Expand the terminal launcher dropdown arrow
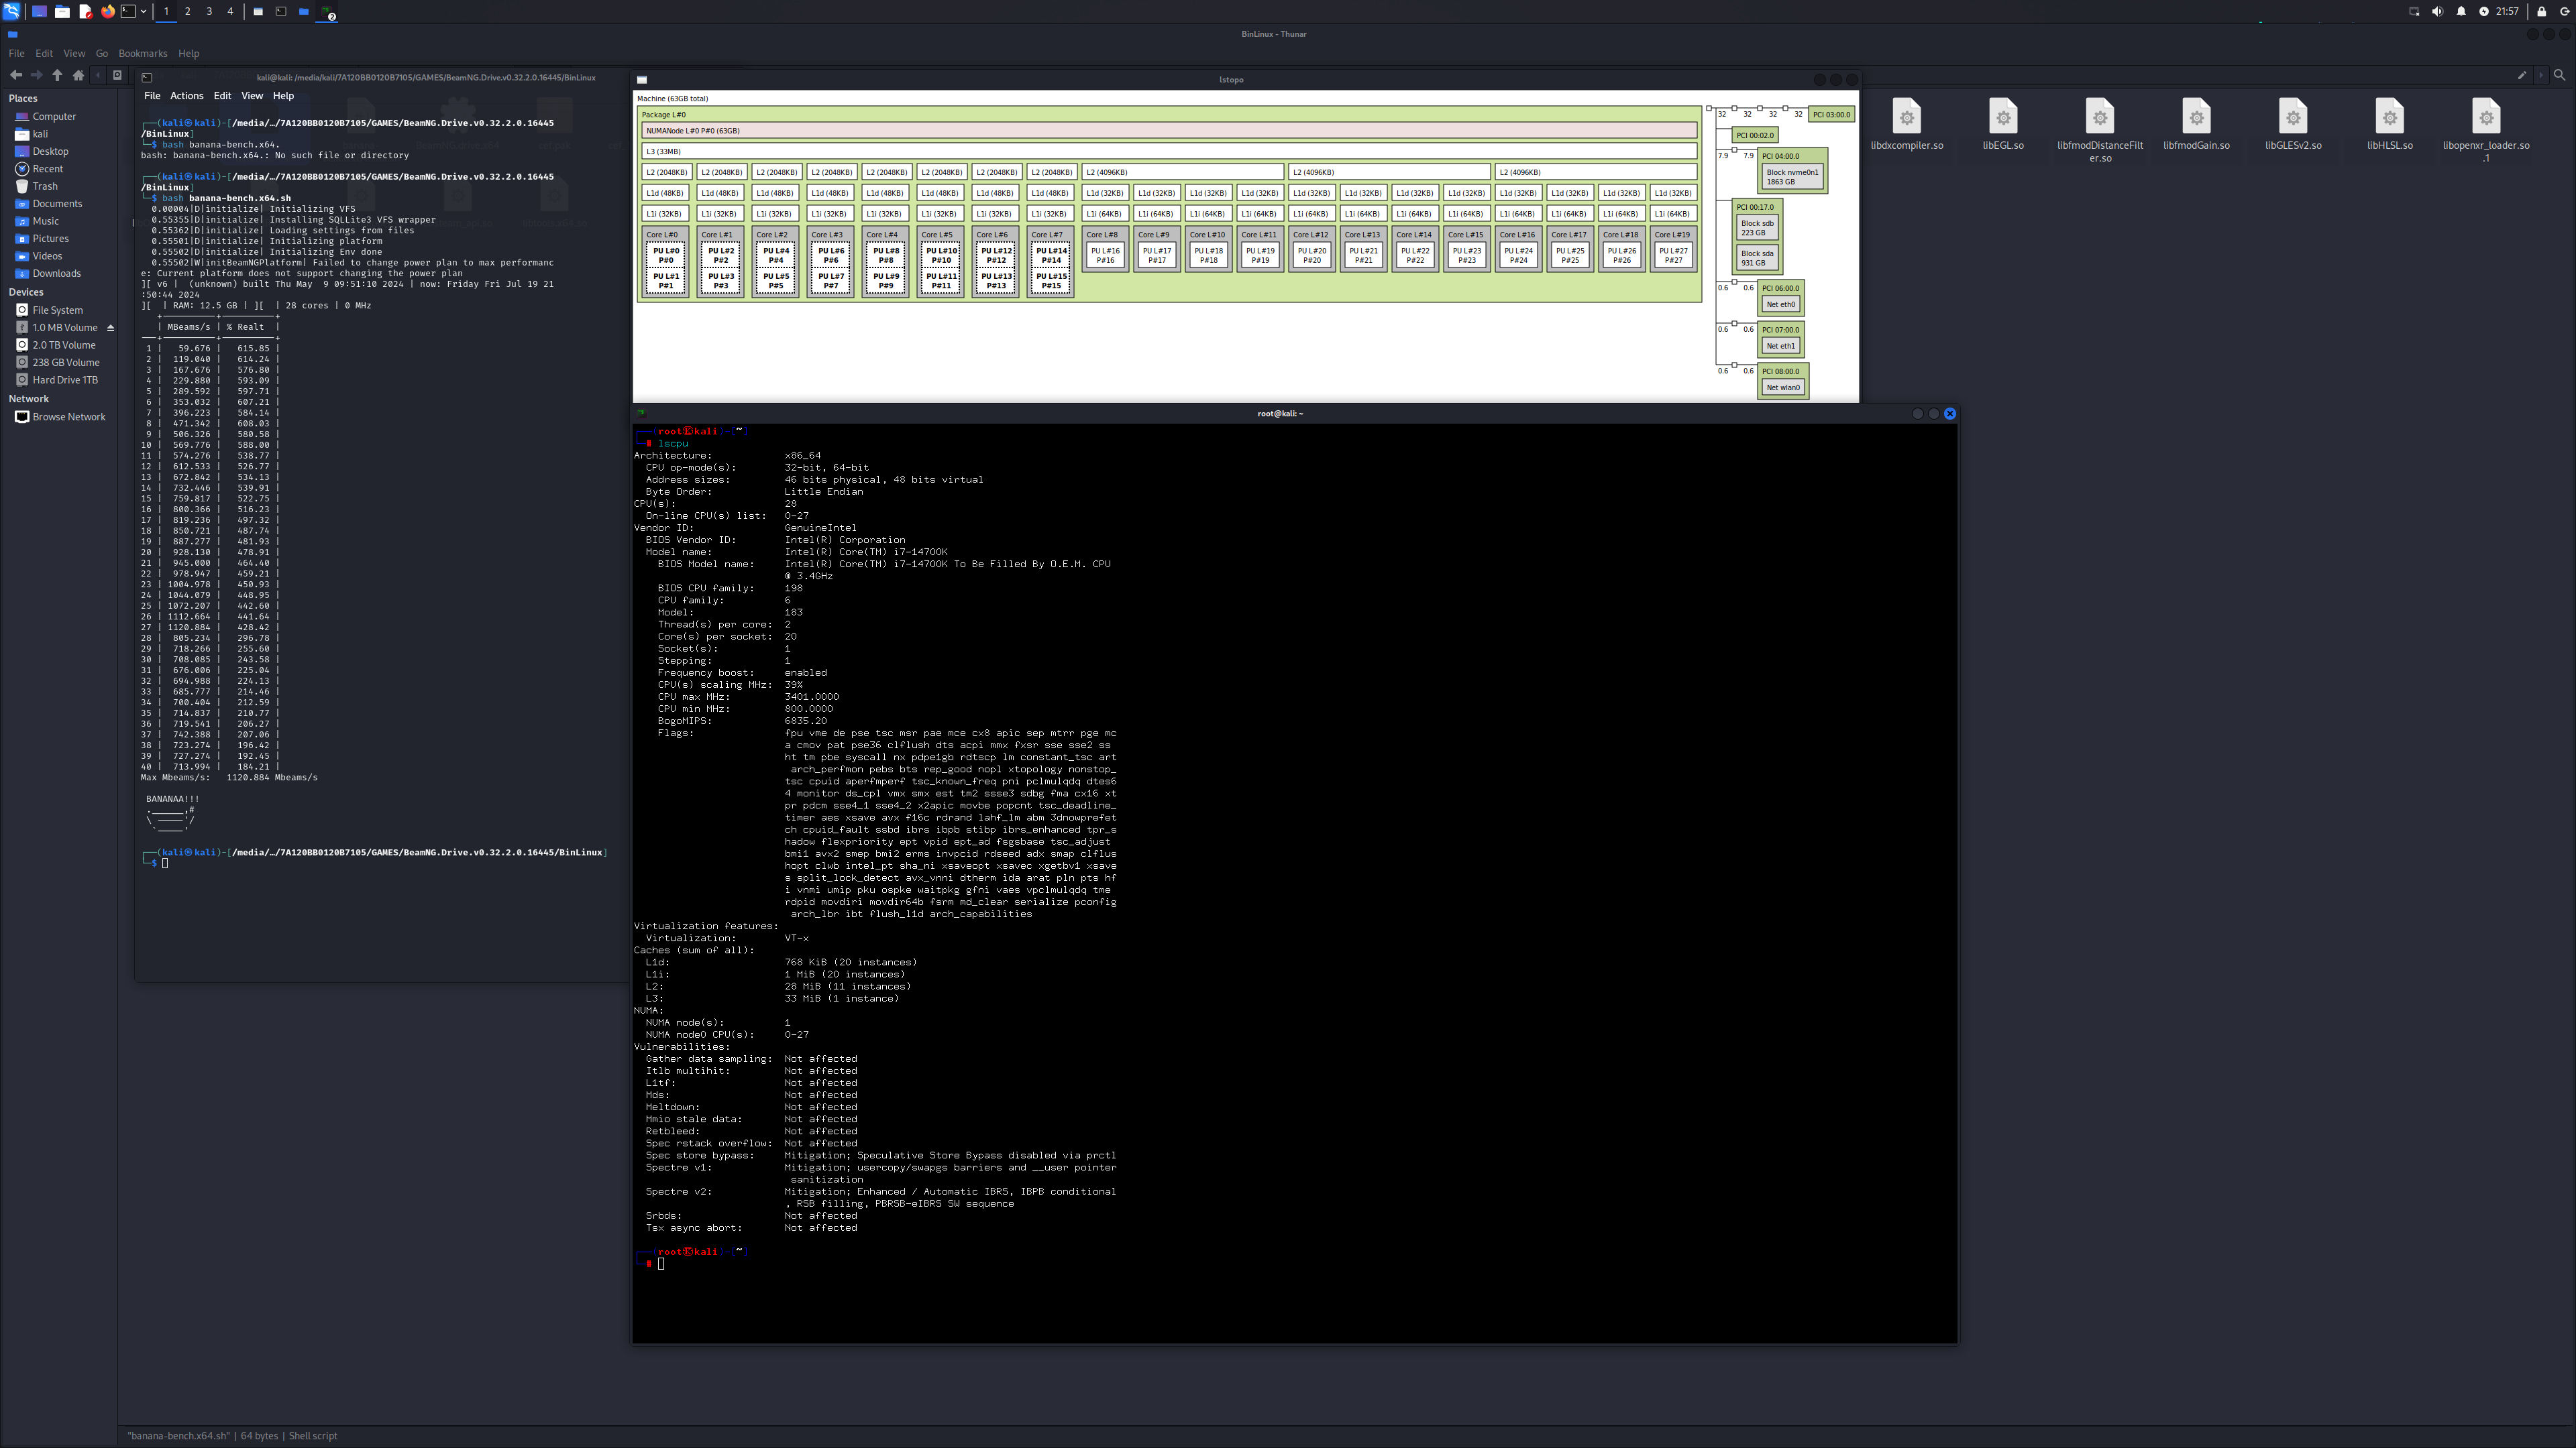Screen dimensions: 2576x1448 point(144,11)
